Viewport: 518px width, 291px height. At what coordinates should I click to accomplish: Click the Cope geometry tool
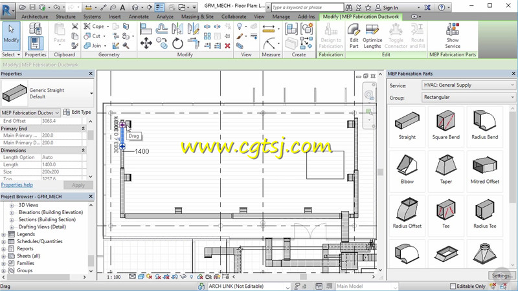(x=94, y=26)
